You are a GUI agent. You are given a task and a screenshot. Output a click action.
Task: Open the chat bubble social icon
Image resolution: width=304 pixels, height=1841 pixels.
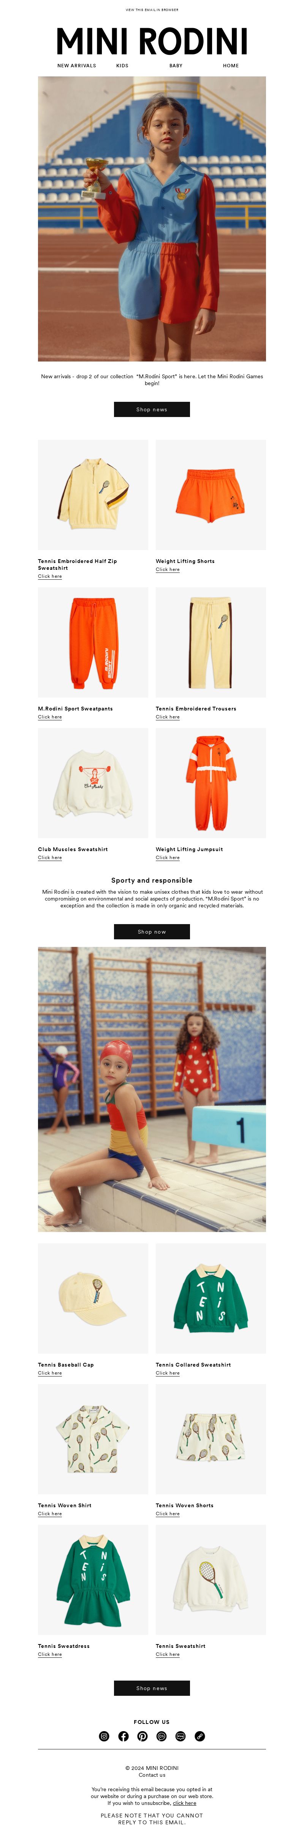[x=161, y=1736]
